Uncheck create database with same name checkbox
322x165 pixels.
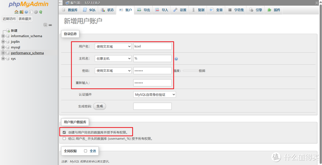[x=64, y=132]
